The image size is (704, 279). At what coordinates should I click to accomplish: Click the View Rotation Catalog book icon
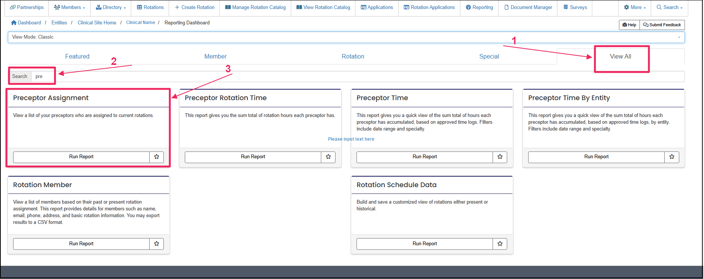tap(299, 7)
